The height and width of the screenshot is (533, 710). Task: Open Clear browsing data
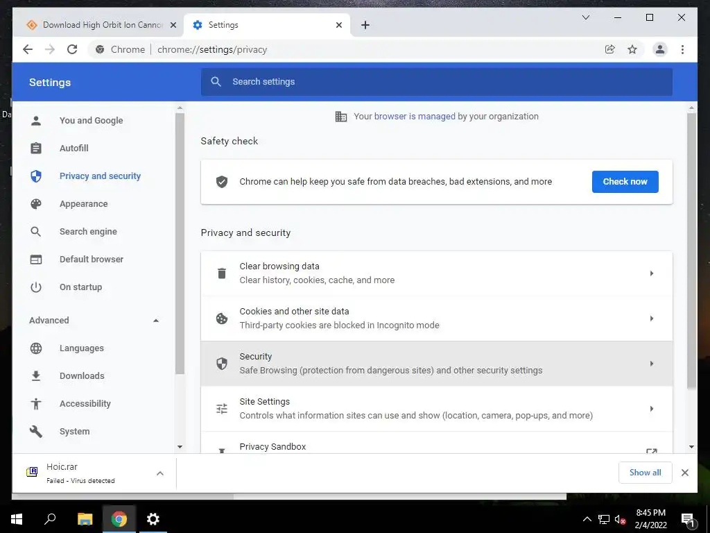437,273
